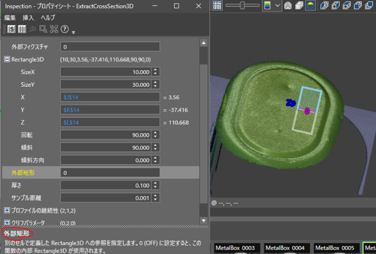This screenshot has height=254, width=376.
Task: Open the color map dropdown arrow
Action: pyautogui.click(x=277, y=5)
